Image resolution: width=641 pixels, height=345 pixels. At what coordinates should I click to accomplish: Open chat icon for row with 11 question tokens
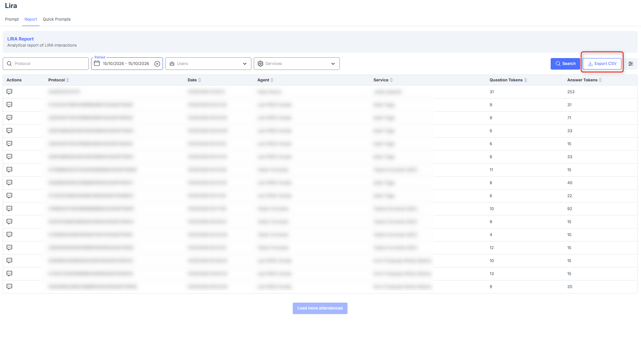10,170
